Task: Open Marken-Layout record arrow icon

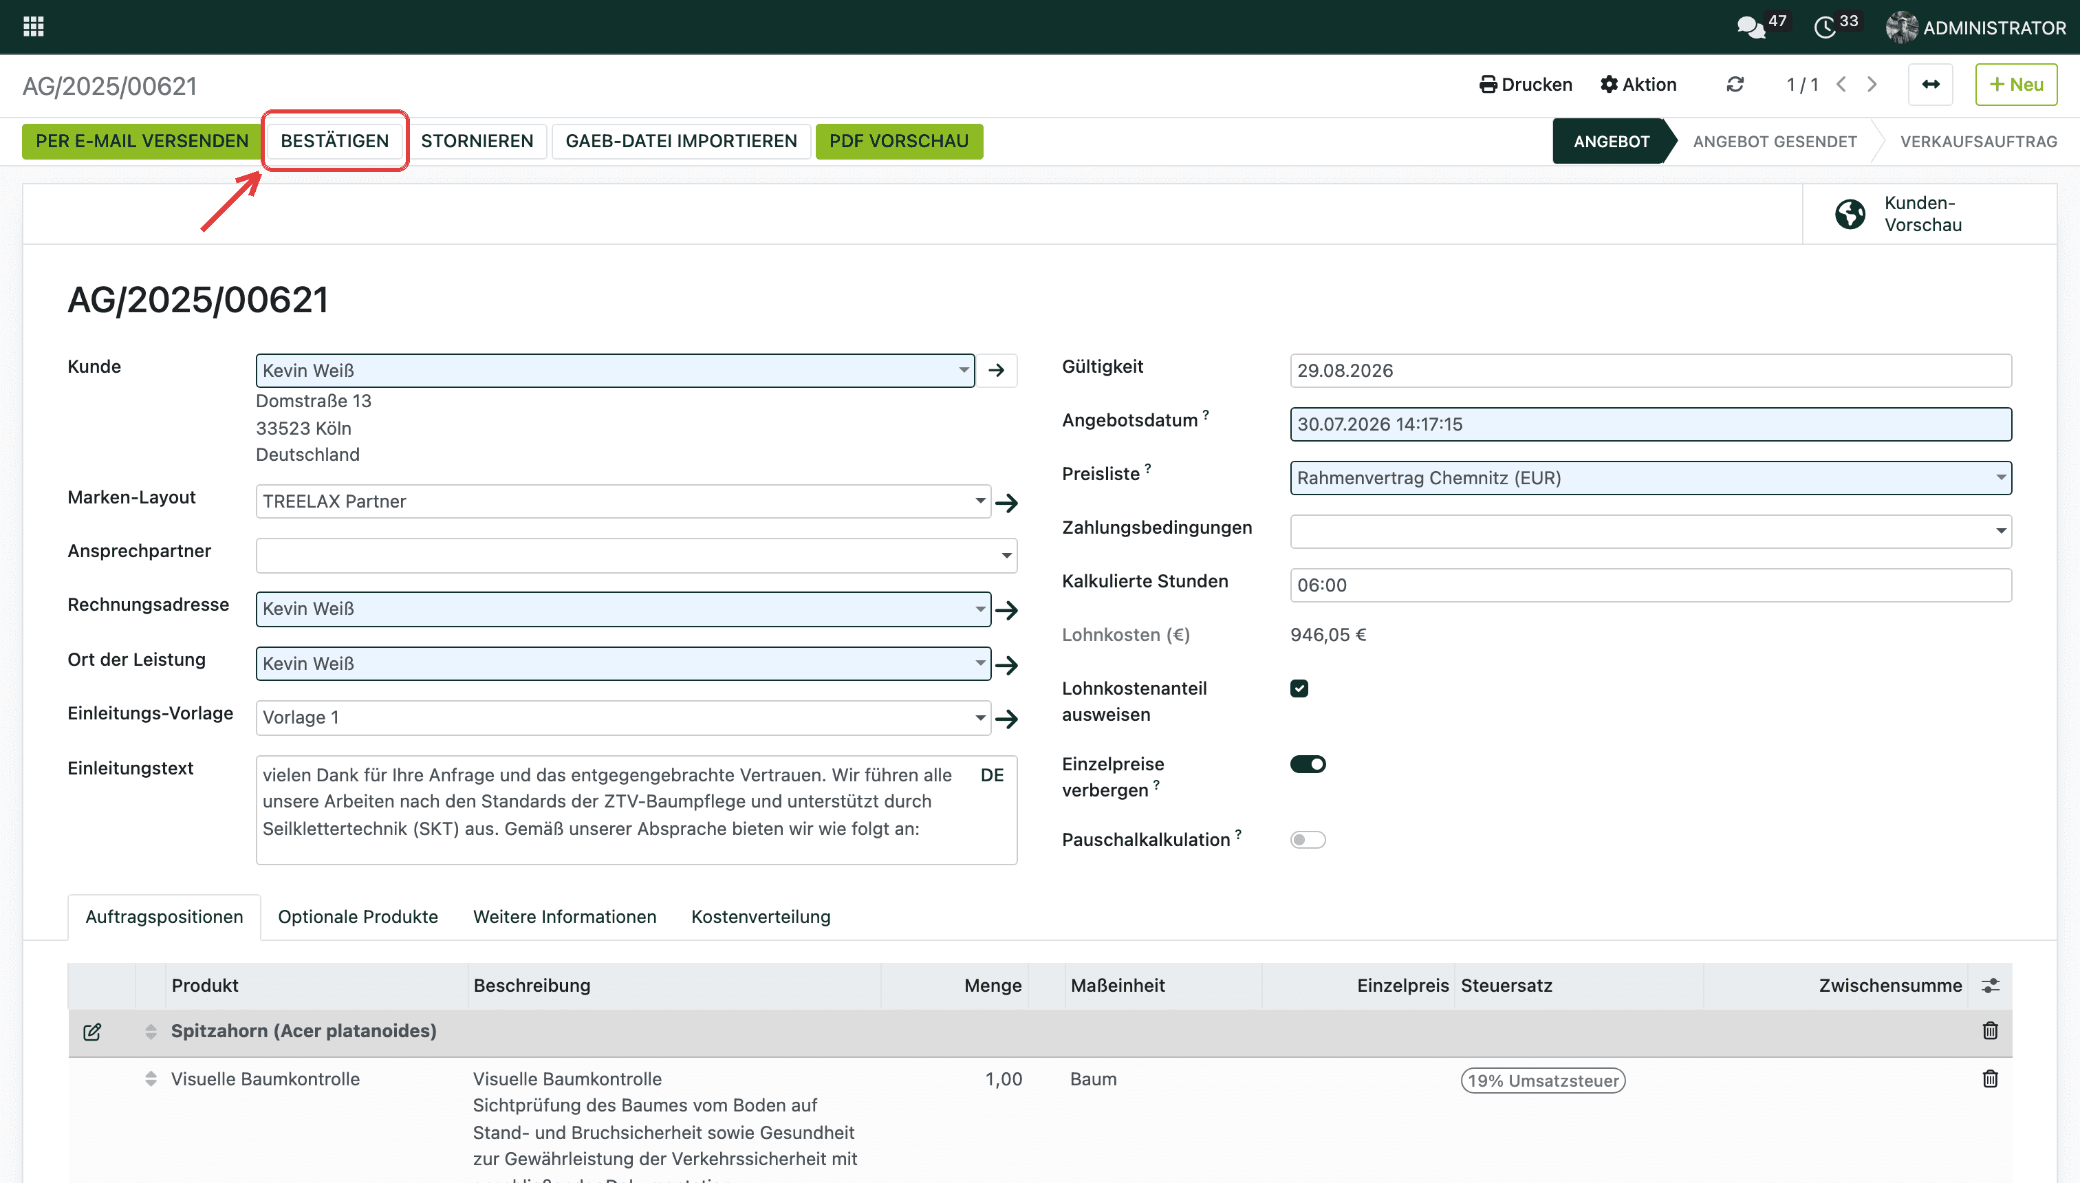Action: (1007, 502)
